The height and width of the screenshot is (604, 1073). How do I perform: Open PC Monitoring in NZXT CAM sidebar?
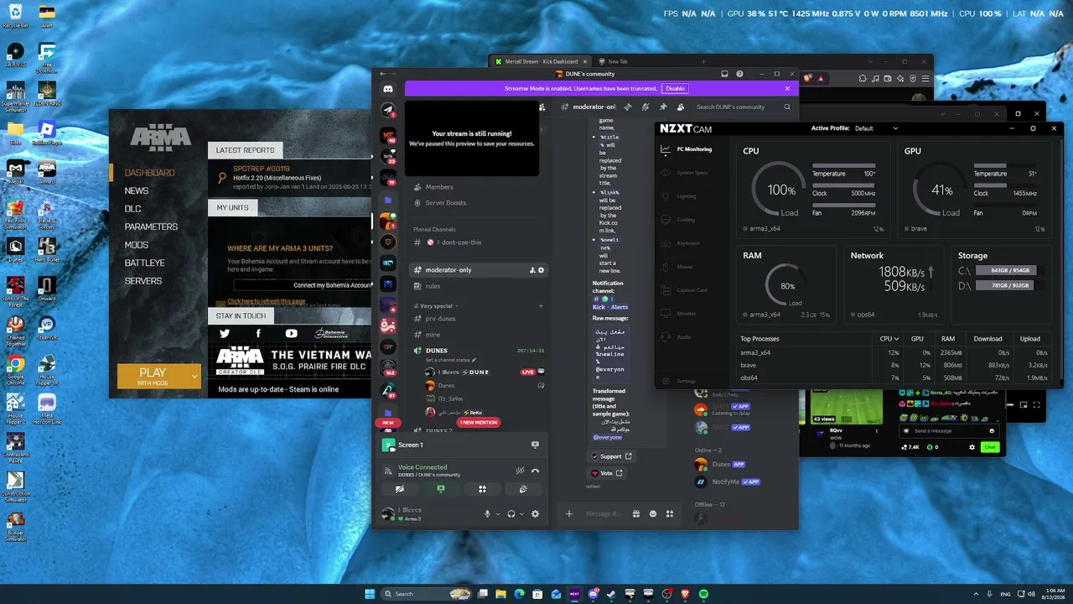[686, 149]
